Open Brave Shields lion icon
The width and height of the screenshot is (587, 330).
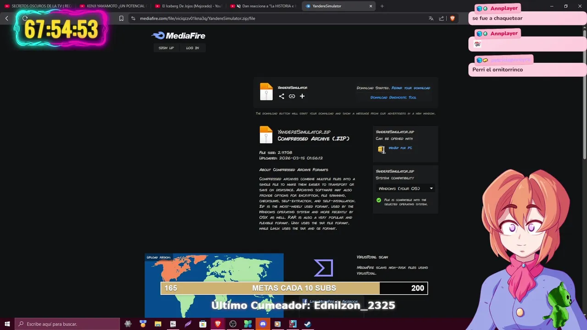452,18
